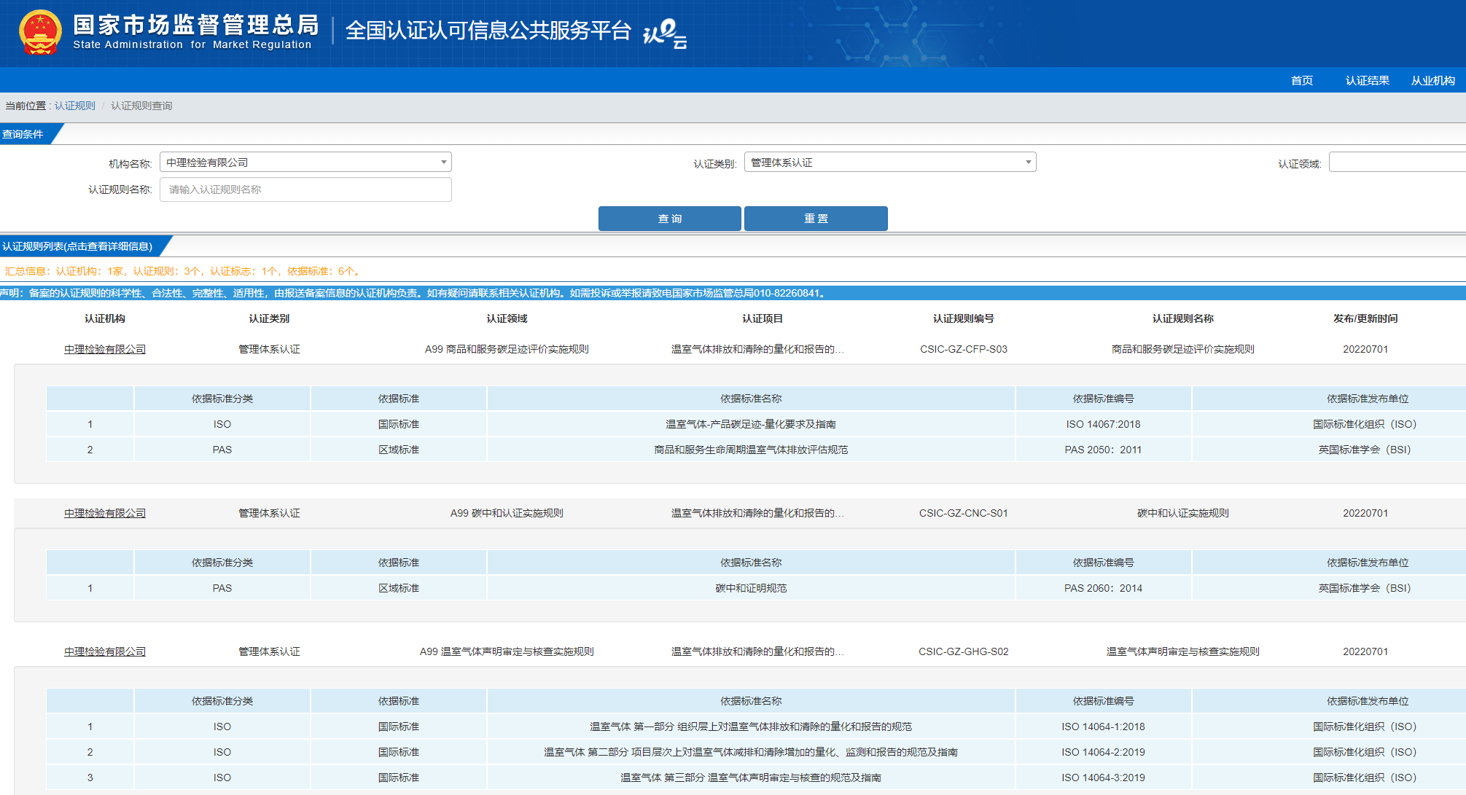Open 中理检验有限公司 link in CSIC-GZ-GHG-S02 row
Viewport: 1466px width, 795px height.
[105, 651]
